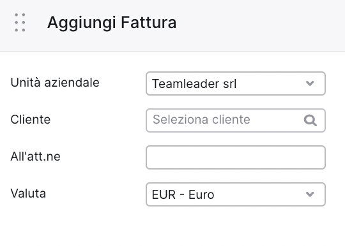This screenshot has width=345, height=246.
Task: Click the magnifier icon in Cliente field
Action: coord(310,120)
